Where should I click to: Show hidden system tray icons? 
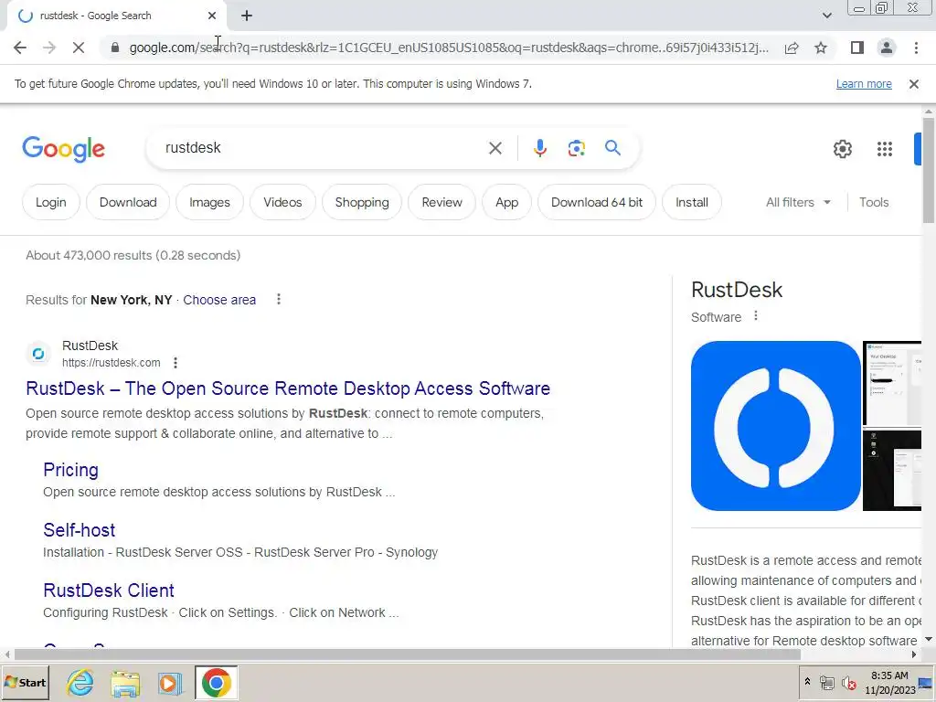coord(807,681)
